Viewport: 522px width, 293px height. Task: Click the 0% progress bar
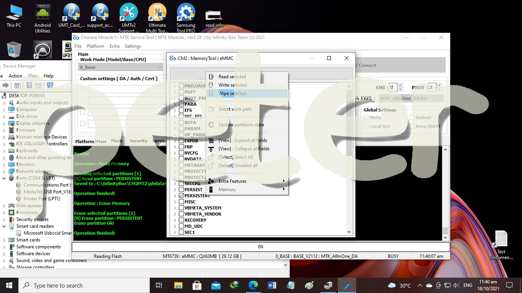point(261,247)
